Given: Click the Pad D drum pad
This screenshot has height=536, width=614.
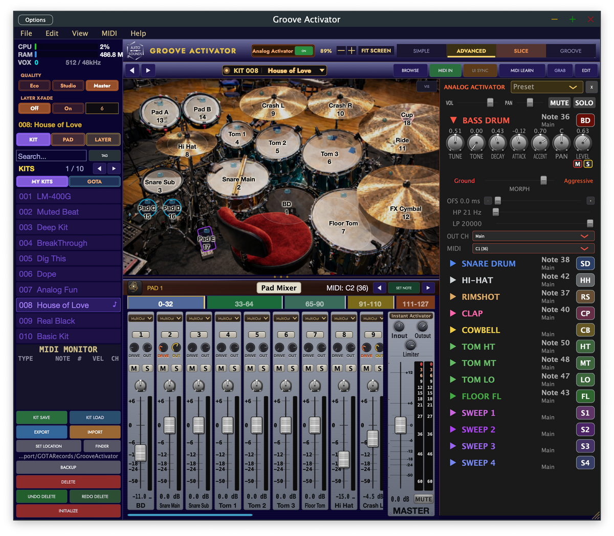Looking at the screenshot, I should tap(172, 209).
